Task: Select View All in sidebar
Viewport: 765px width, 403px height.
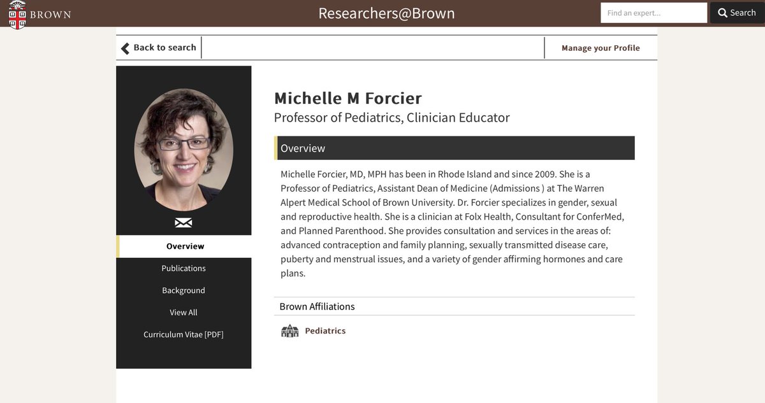Action: tap(184, 313)
